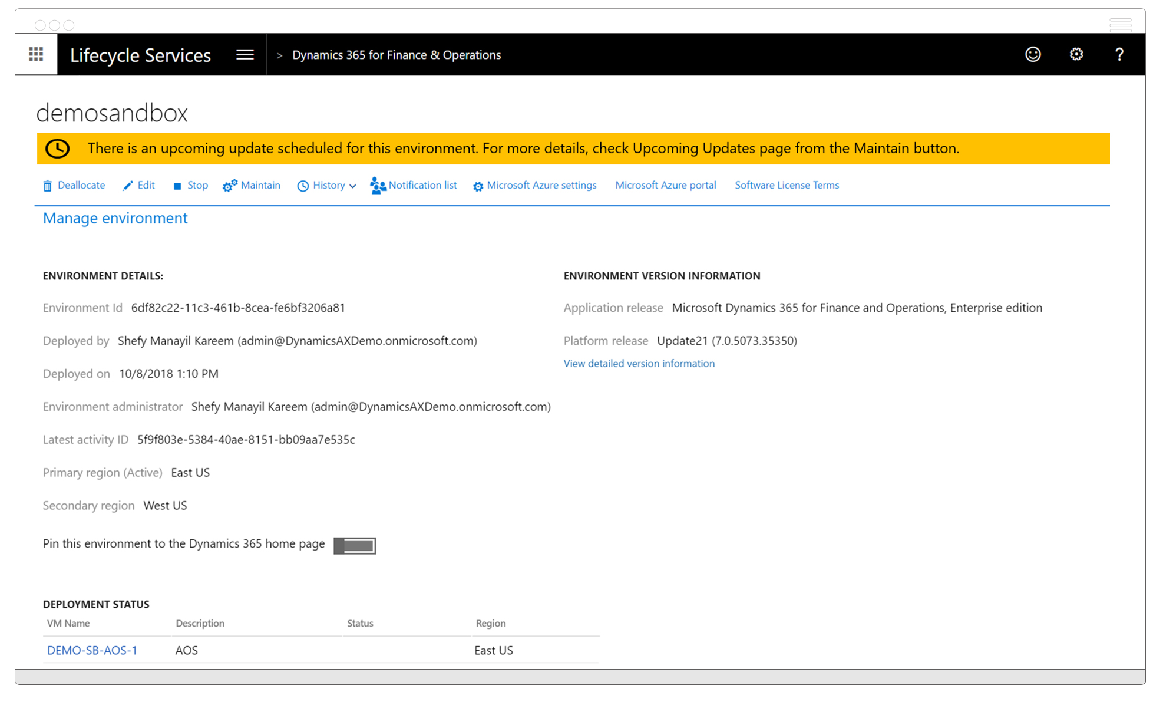Click the Stop square icon
Screen dimensions: 1163x702
coord(176,185)
